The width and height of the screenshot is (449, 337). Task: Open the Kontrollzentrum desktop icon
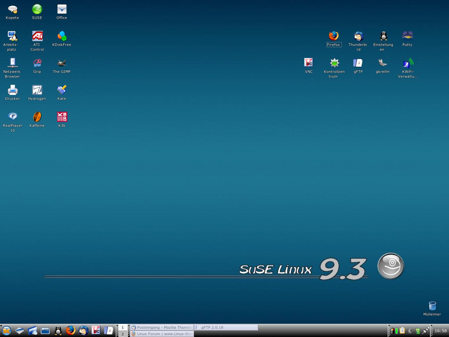pyautogui.click(x=334, y=68)
